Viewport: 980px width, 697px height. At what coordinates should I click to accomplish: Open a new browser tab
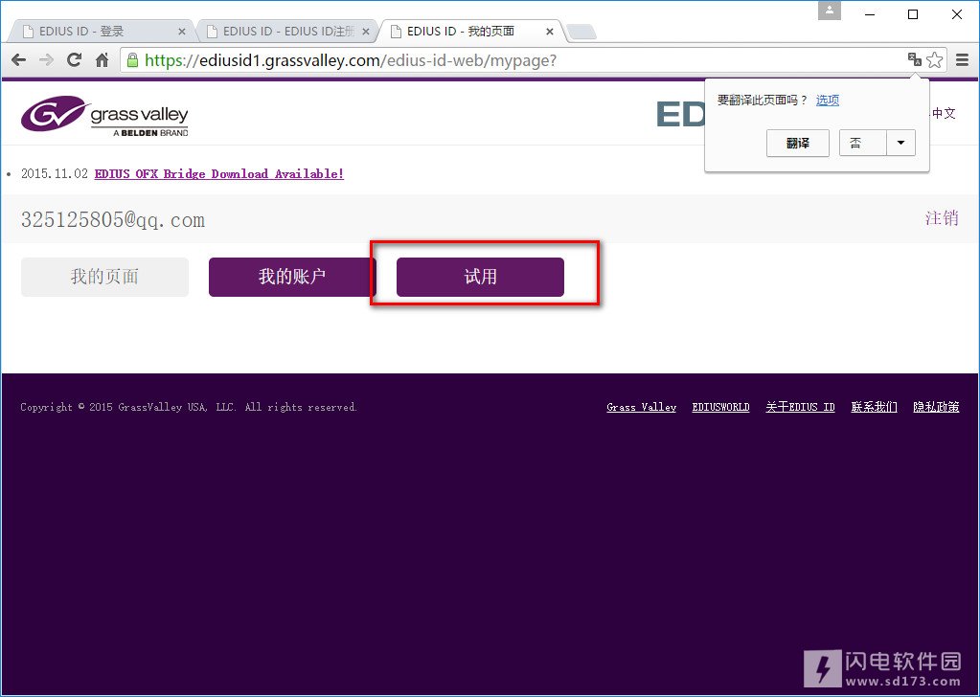click(x=580, y=30)
